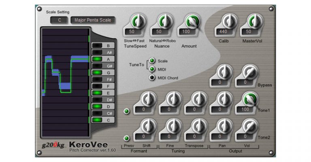Click the Tone2 Pan knob

pyautogui.click(x=225, y=126)
